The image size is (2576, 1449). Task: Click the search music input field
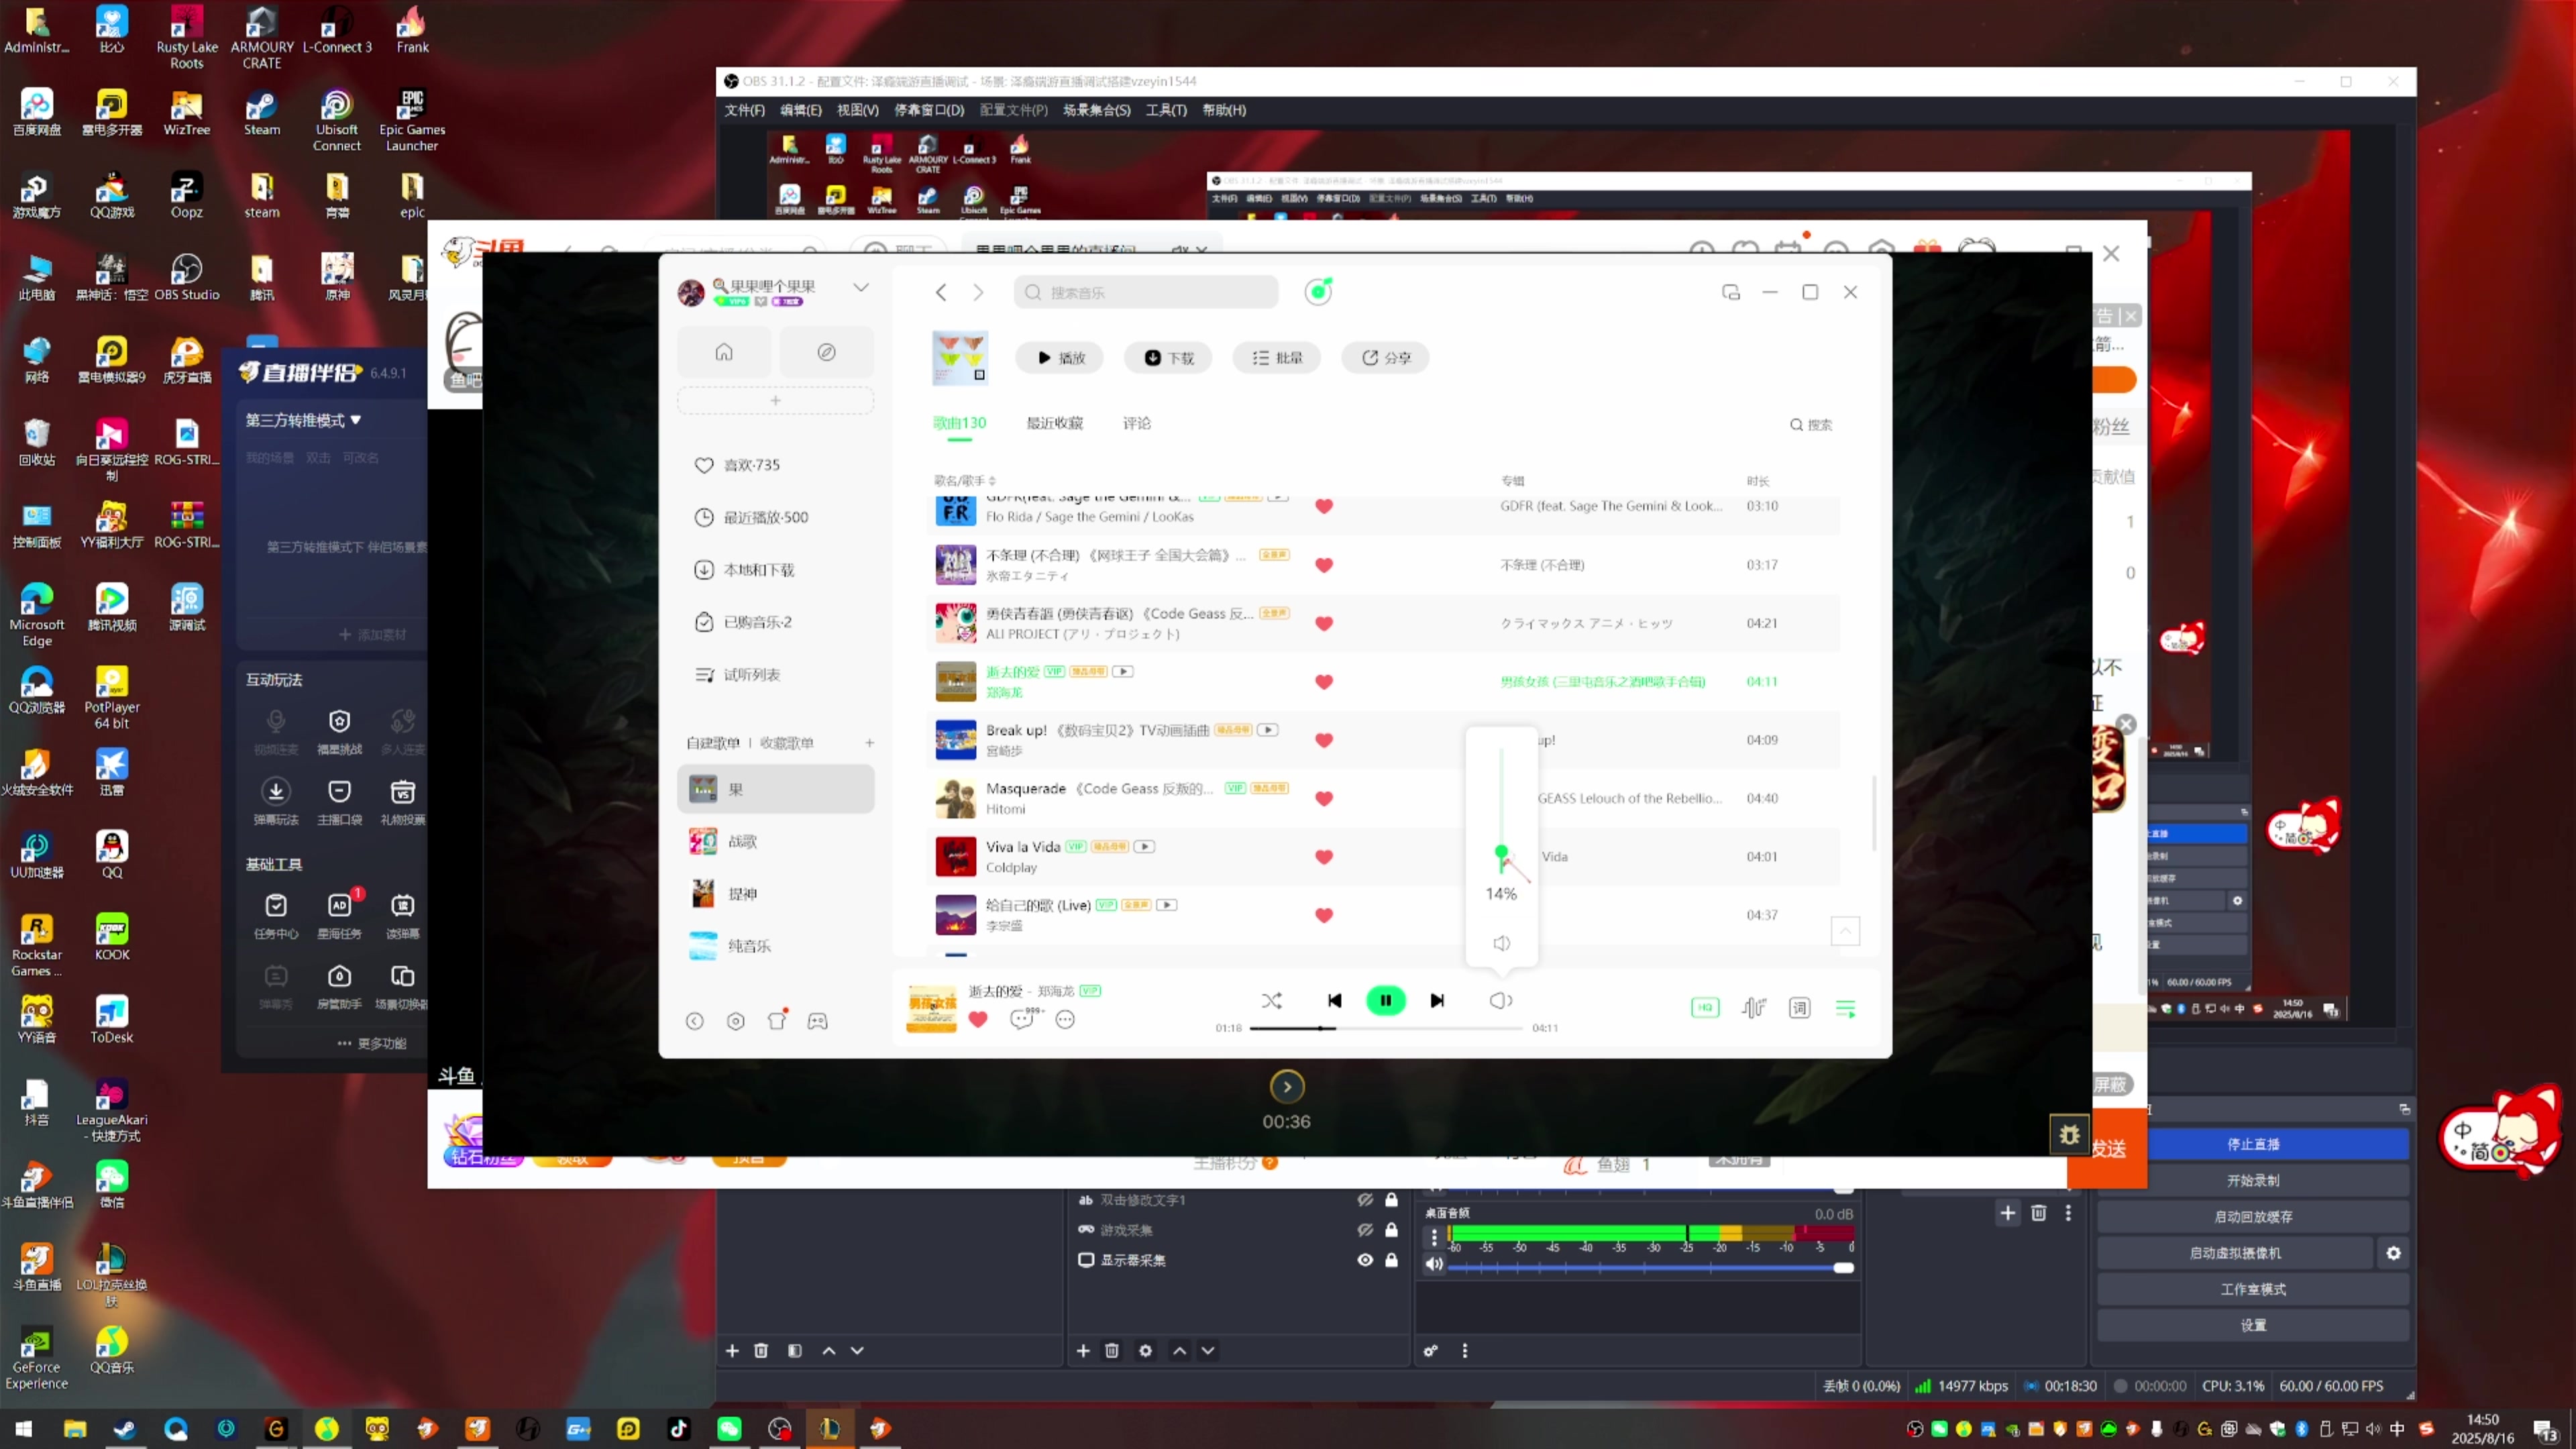point(1146,292)
